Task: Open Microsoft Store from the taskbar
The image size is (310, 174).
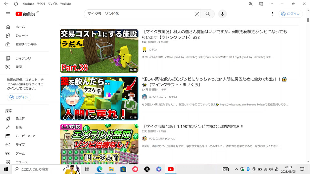Action: (x=123, y=169)
